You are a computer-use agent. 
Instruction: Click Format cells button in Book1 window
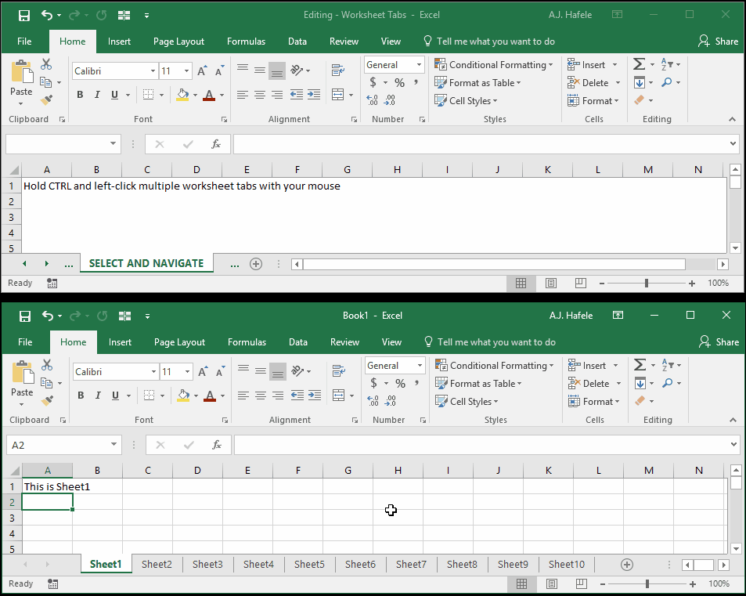[594, 402]
